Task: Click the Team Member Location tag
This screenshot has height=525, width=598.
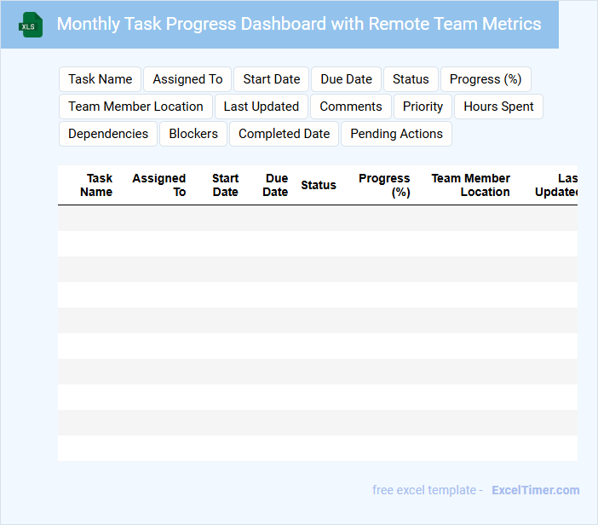Action: point(135,107)
